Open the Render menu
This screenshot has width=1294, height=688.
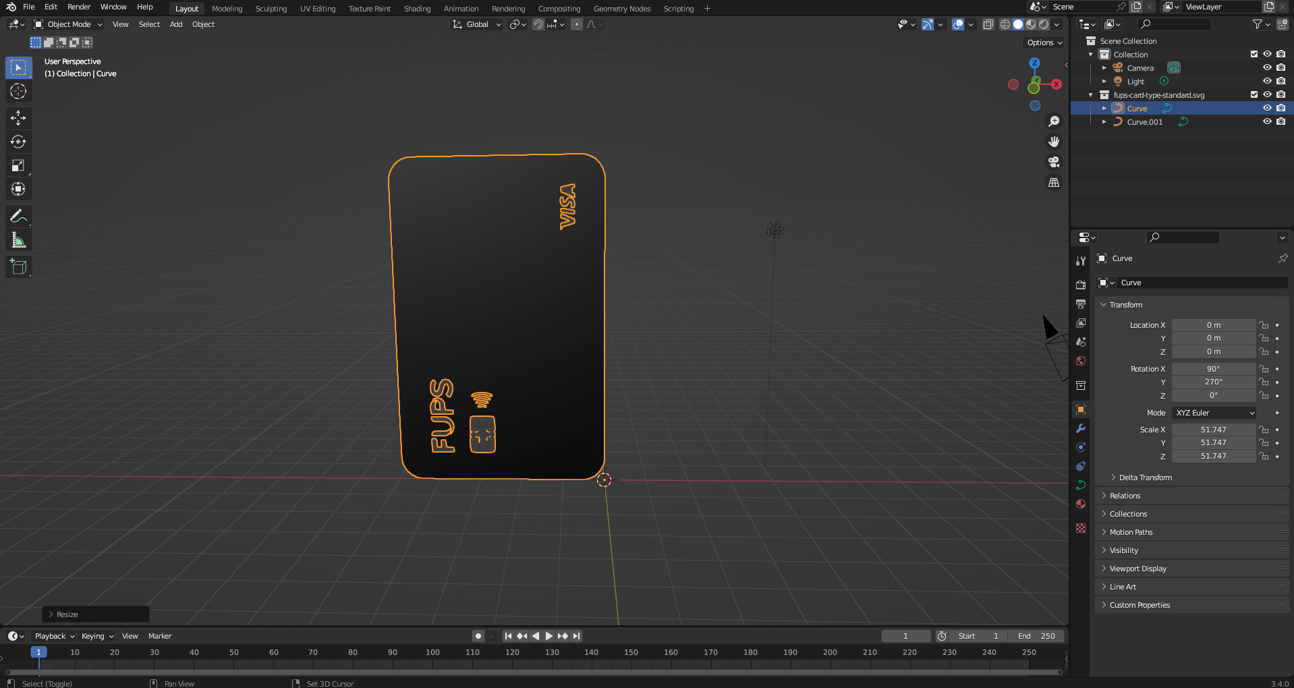(79, 7)
